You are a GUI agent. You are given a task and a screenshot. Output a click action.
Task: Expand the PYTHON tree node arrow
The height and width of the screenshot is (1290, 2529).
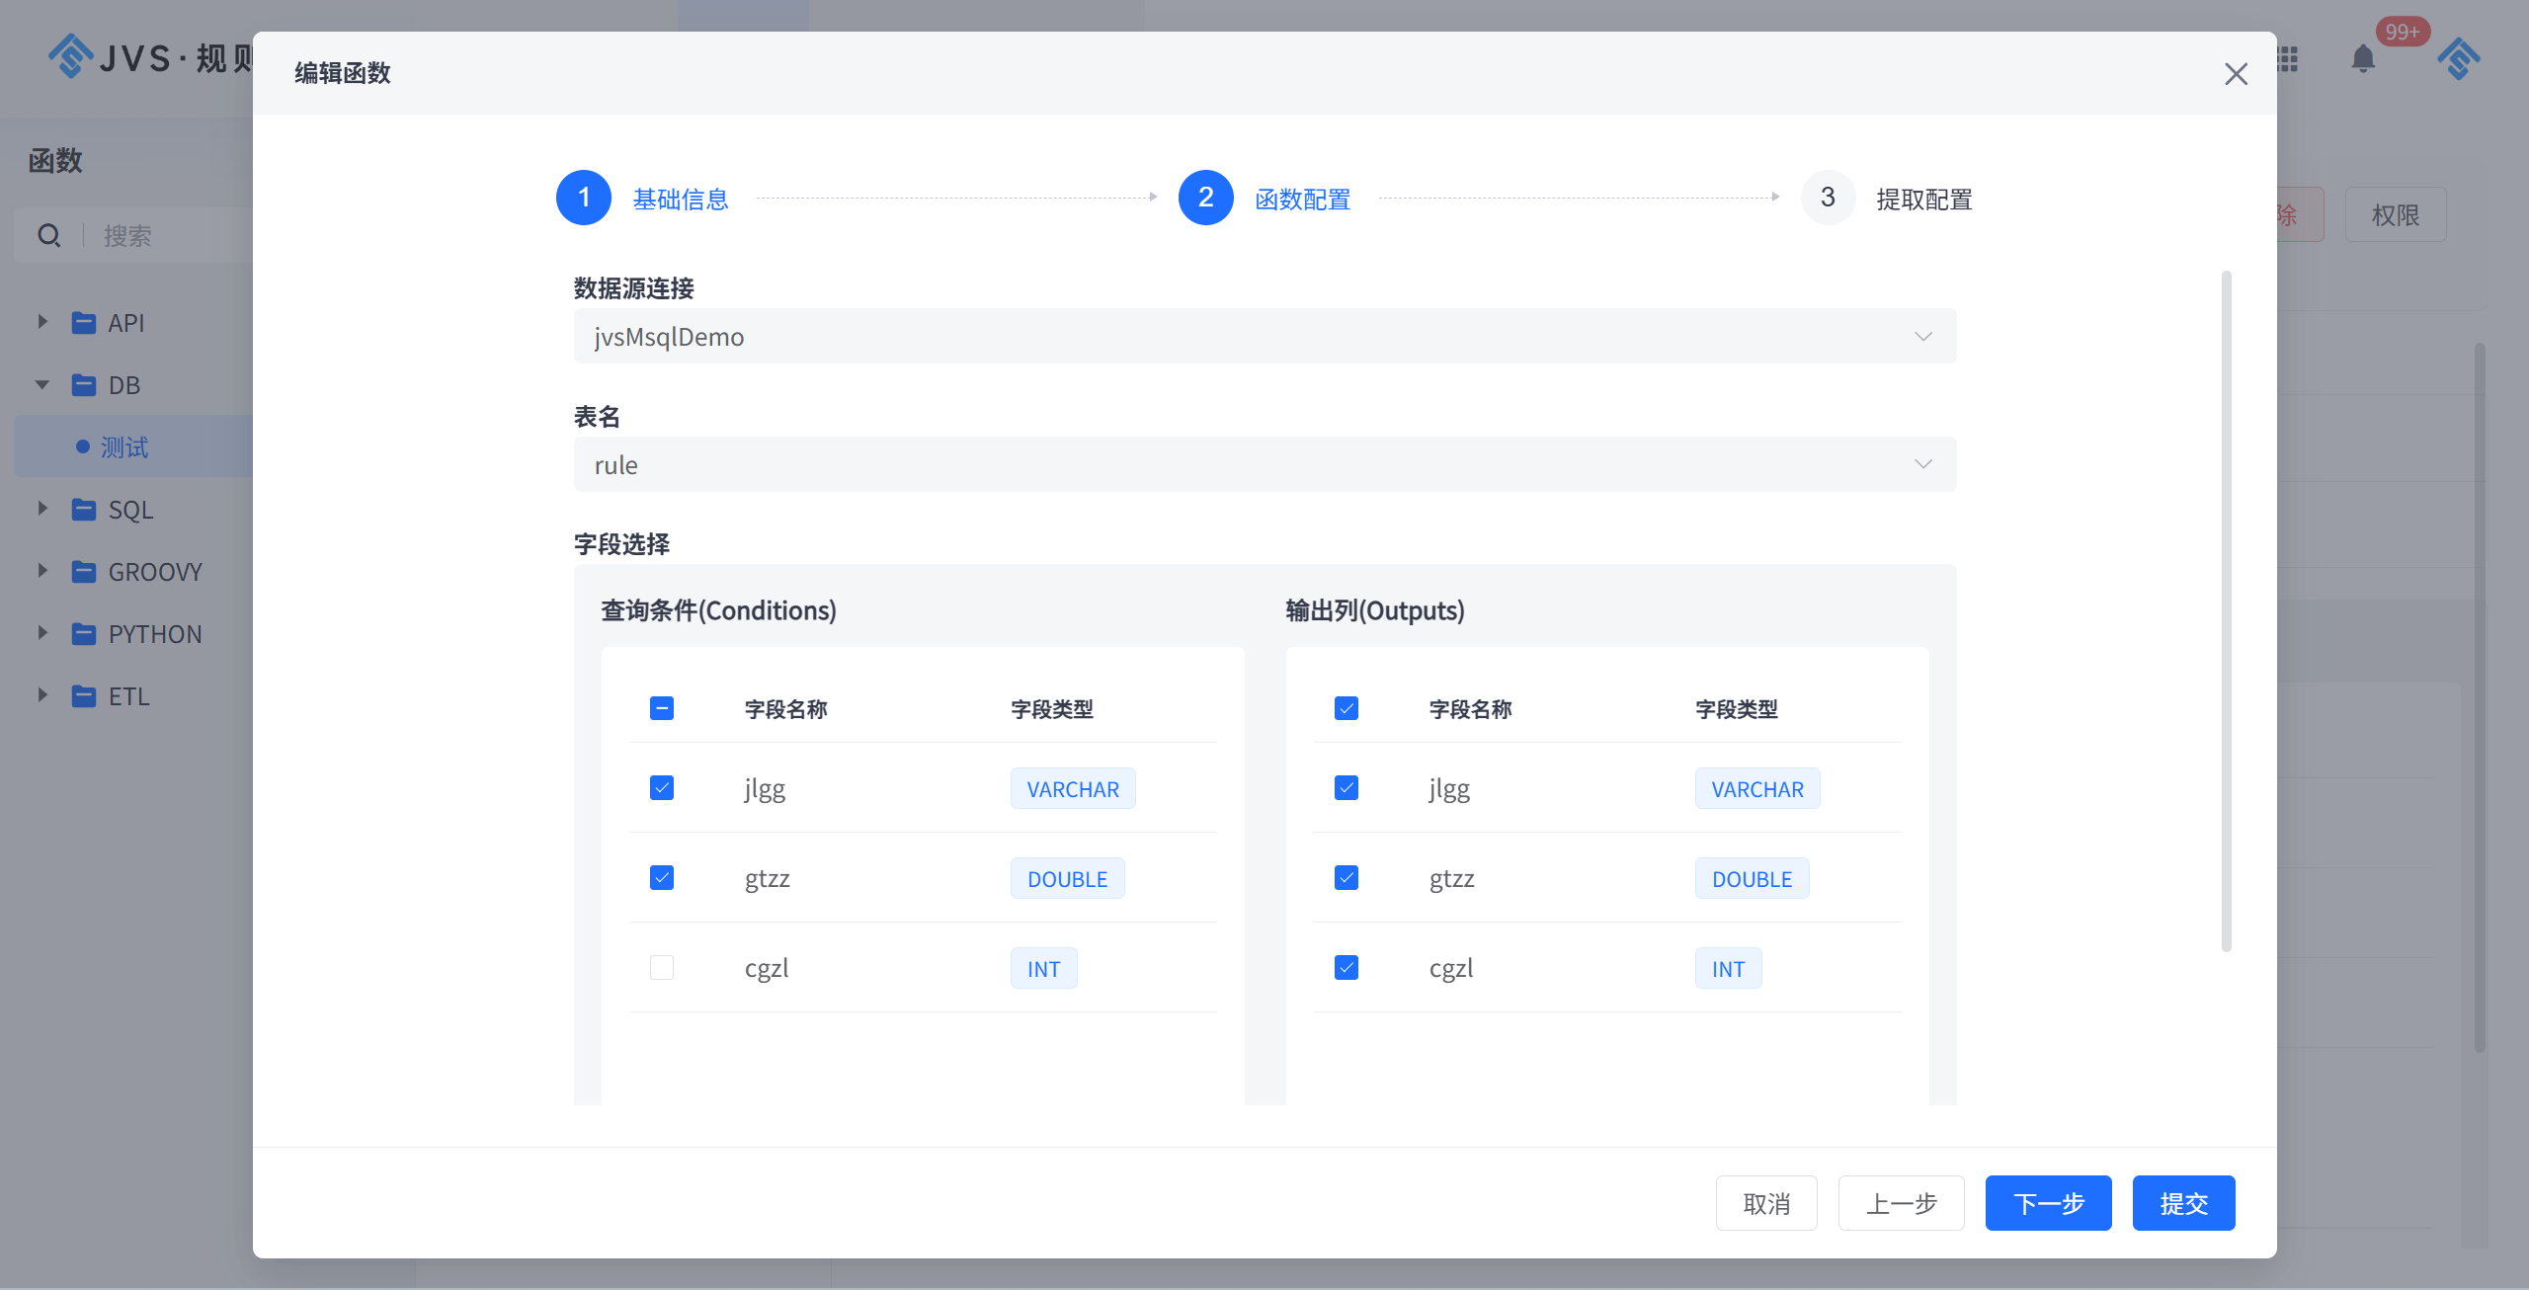click(42, 633)
